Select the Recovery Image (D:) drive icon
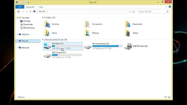The width and height of the screenshot is (187, 105). pos(88,47)
